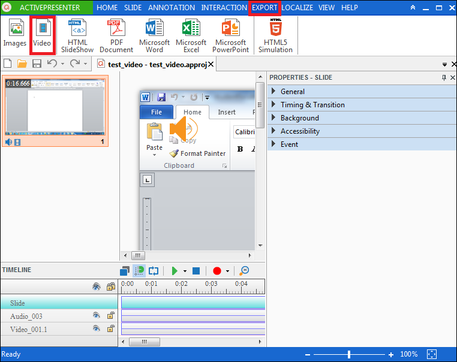Click the timeline zoom magnifier icon

pos(244,271)
